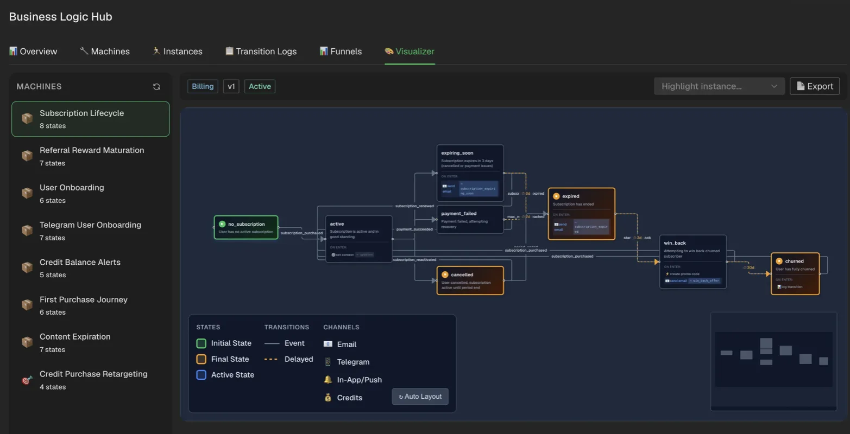The width and height of the screenshot is (850, 434).
Task: Click the play icon in the no_subscription node
Action: pyautogui.click(x=222, y=224)
